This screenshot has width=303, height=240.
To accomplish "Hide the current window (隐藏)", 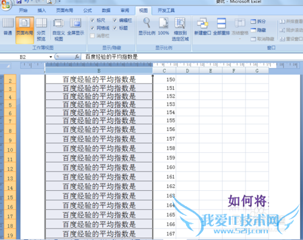I will [258, 30].
